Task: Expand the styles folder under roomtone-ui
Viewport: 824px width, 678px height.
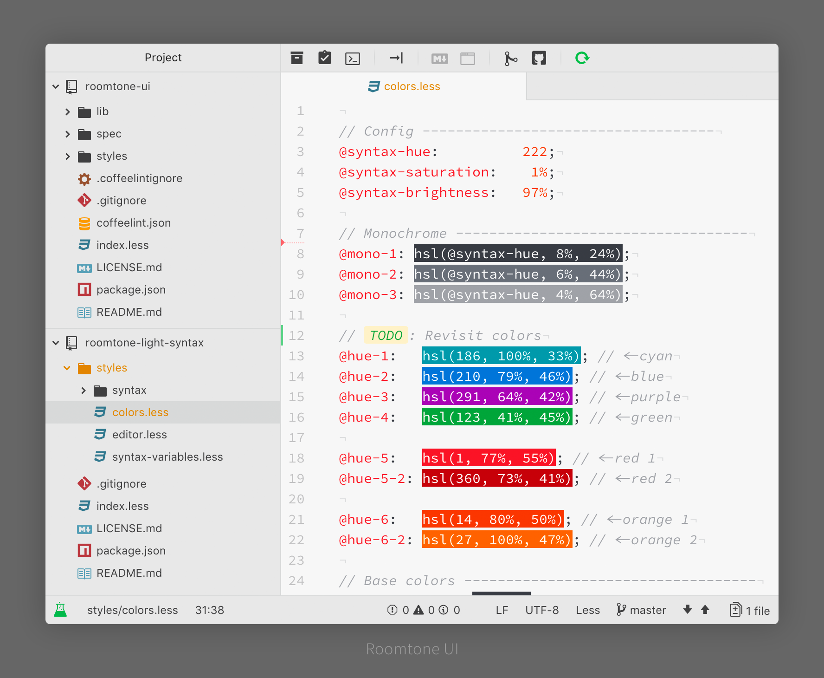Action: (x=68, y=156)
